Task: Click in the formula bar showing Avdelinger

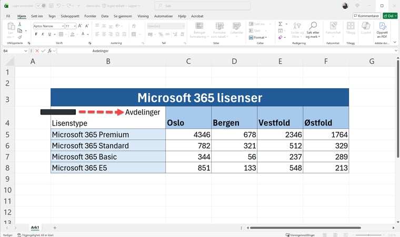Action: 225,51
